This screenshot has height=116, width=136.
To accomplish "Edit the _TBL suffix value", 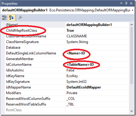I will (97, 104).
